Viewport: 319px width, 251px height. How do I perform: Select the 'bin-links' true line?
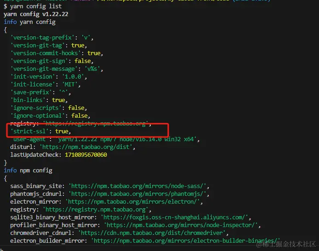(x=39, y=100)
